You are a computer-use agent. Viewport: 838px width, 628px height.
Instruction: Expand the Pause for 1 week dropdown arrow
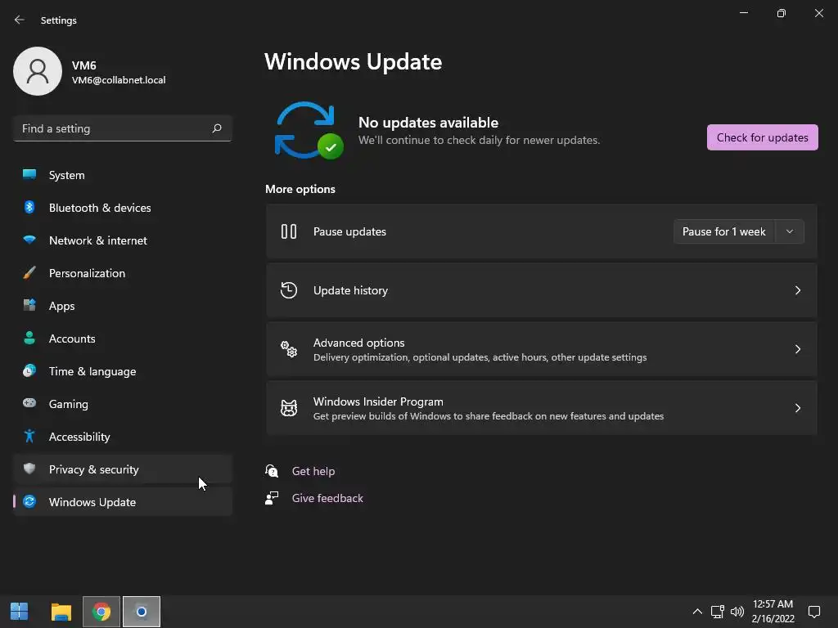(x=790, y=231)
